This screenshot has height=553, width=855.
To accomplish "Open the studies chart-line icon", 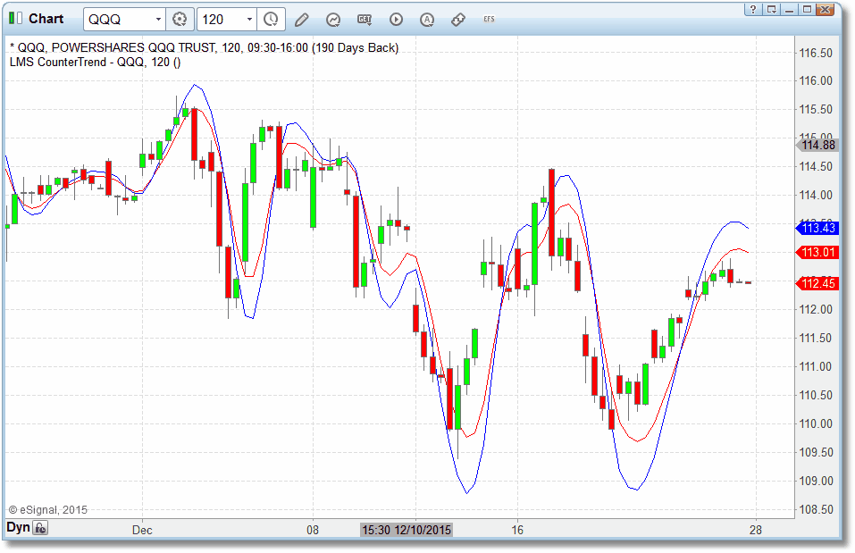I will 333,20.
